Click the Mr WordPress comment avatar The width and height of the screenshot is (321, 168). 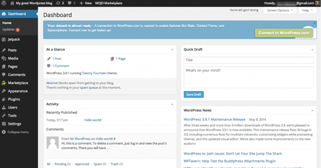coord(52,143)
